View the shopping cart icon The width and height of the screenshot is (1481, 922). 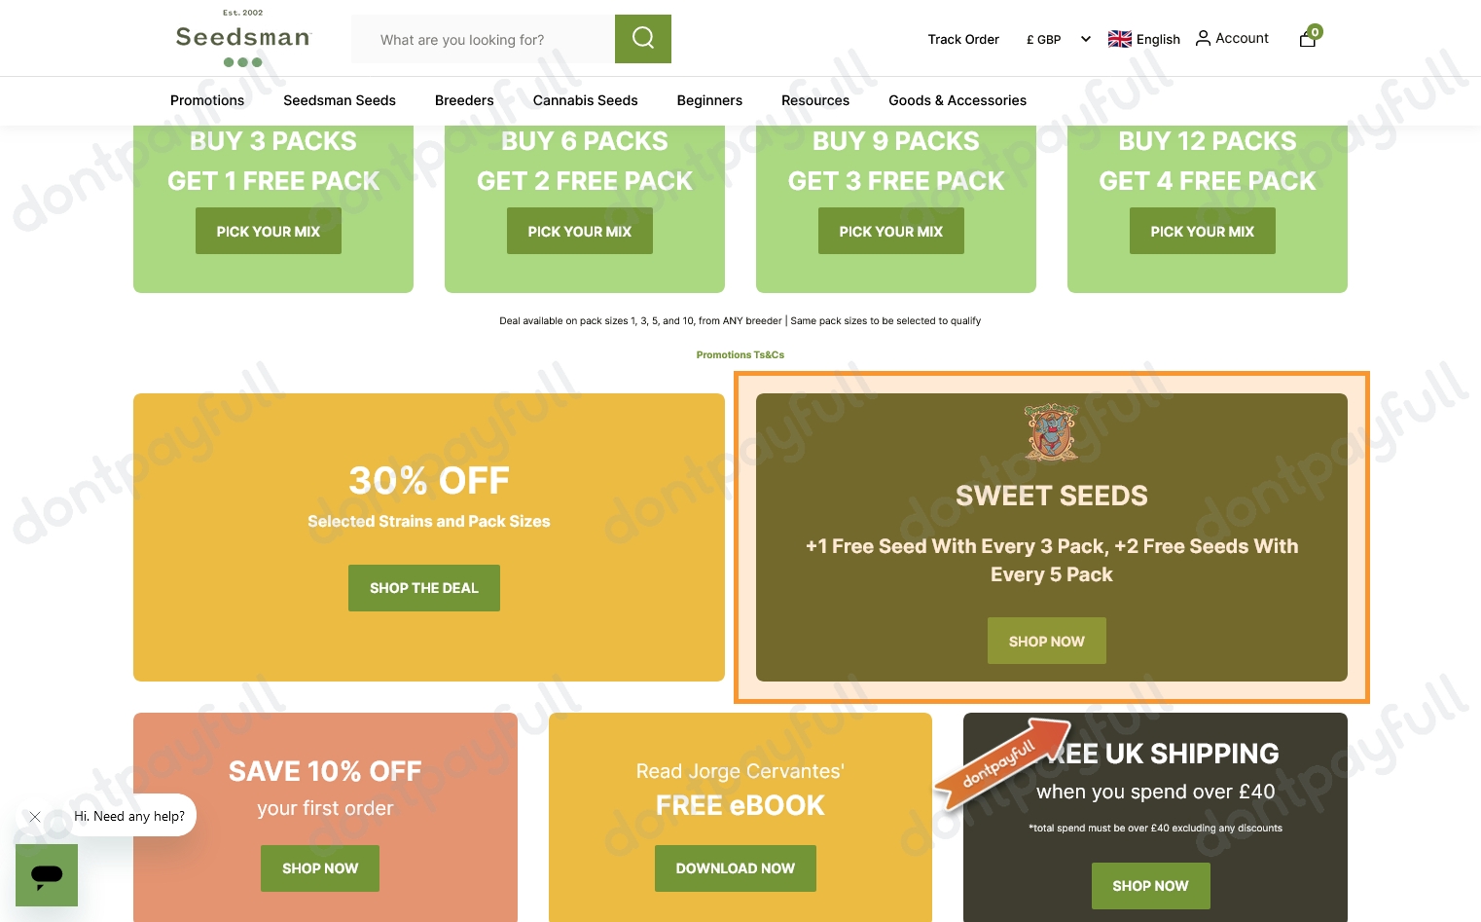click(x=1308, y=40)
